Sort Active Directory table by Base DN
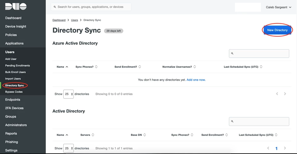Image resolution: width=297 pixels, height=154 pixels. [x=145, y=135]
